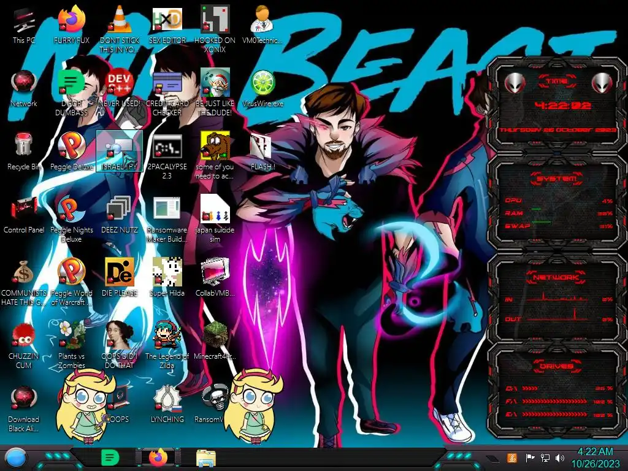628x471 pixels.
Task: Open the green chat app pinned on taskbar
Action: click(x=110, y=458)
